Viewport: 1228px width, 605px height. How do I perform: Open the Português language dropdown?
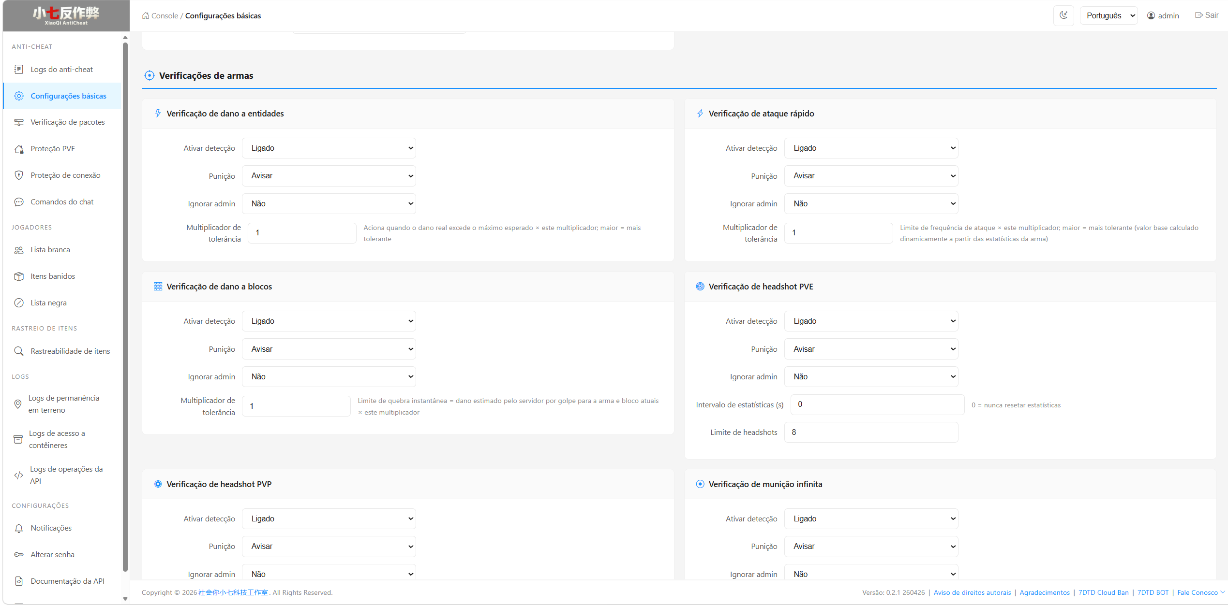click(1108, 15)
